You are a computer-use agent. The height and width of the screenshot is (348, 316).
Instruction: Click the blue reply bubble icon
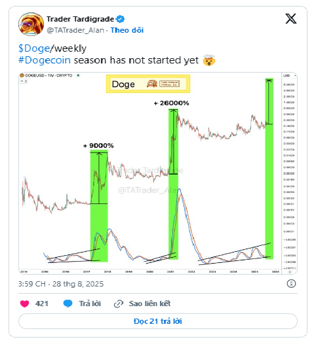click(68, 304)
